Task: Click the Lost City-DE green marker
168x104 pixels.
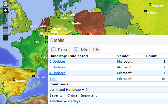Action: (56, 14)
